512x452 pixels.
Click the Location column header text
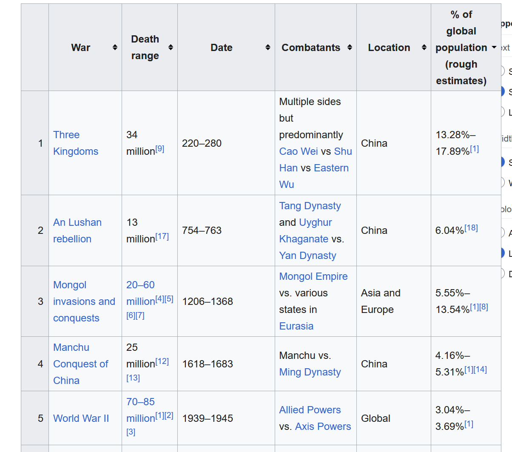tap(389, 48)
